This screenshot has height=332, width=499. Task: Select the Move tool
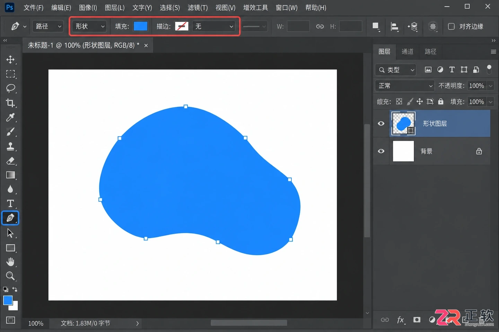(10, 59)
